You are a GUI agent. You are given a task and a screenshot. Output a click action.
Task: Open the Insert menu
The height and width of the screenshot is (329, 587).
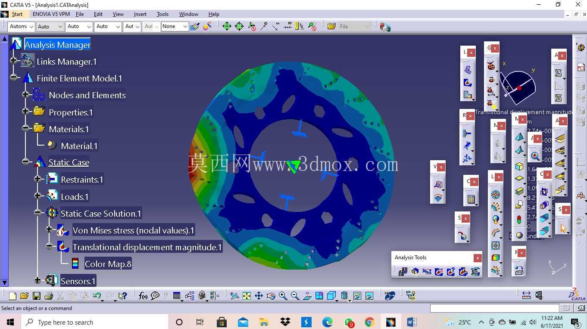pos(140,14)
